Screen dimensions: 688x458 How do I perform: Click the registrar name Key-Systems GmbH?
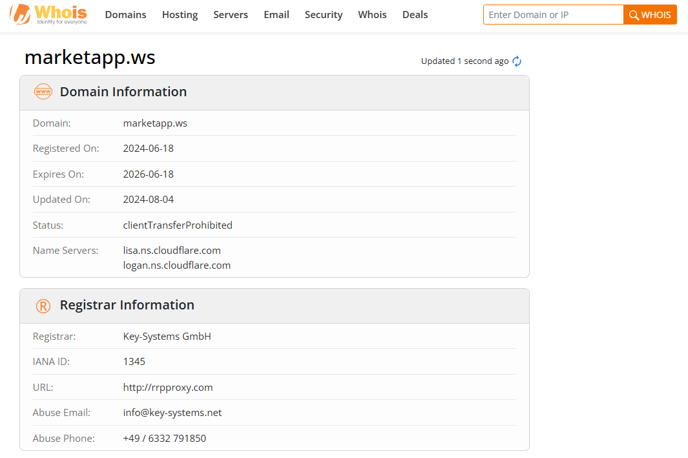click(167, 337)
